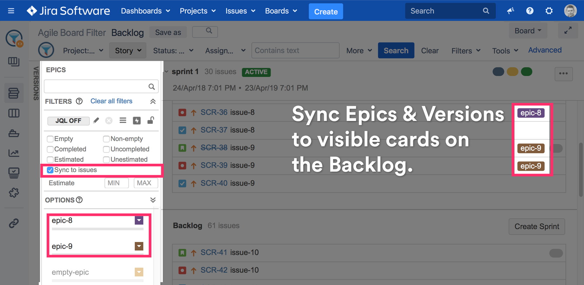Open the Story type dropdown
This screenshot has width=584, height=285.
128,51
